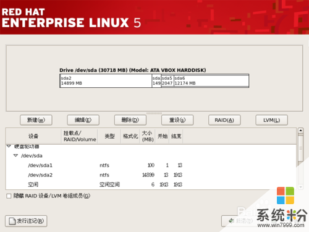Select the /dev/sda1 partition row
309x232 pixels.
pos(151,165)
